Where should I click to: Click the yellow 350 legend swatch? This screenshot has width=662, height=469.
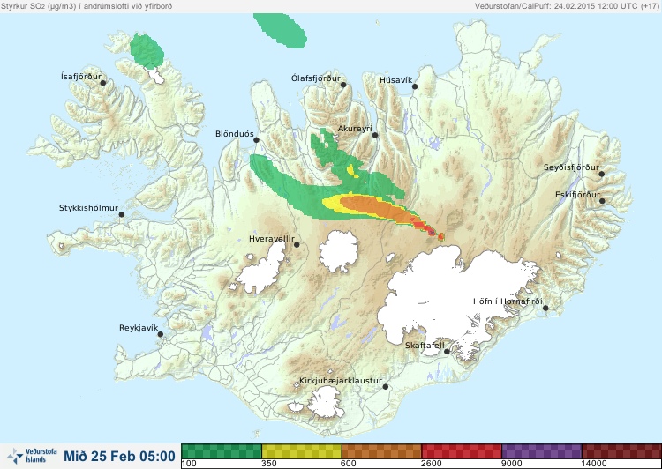[302, 451]
